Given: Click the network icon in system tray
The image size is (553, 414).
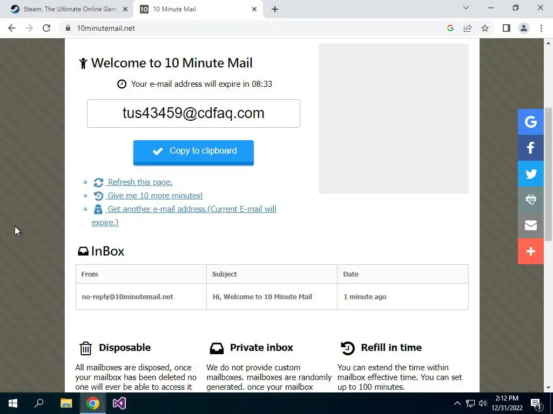Looking at the screenshot, I should [x=470, y=403].
